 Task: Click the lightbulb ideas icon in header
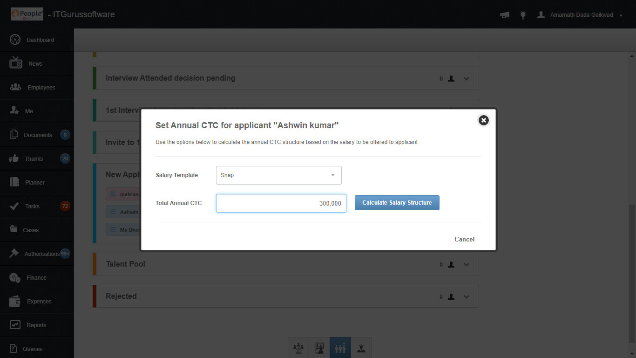523,15
